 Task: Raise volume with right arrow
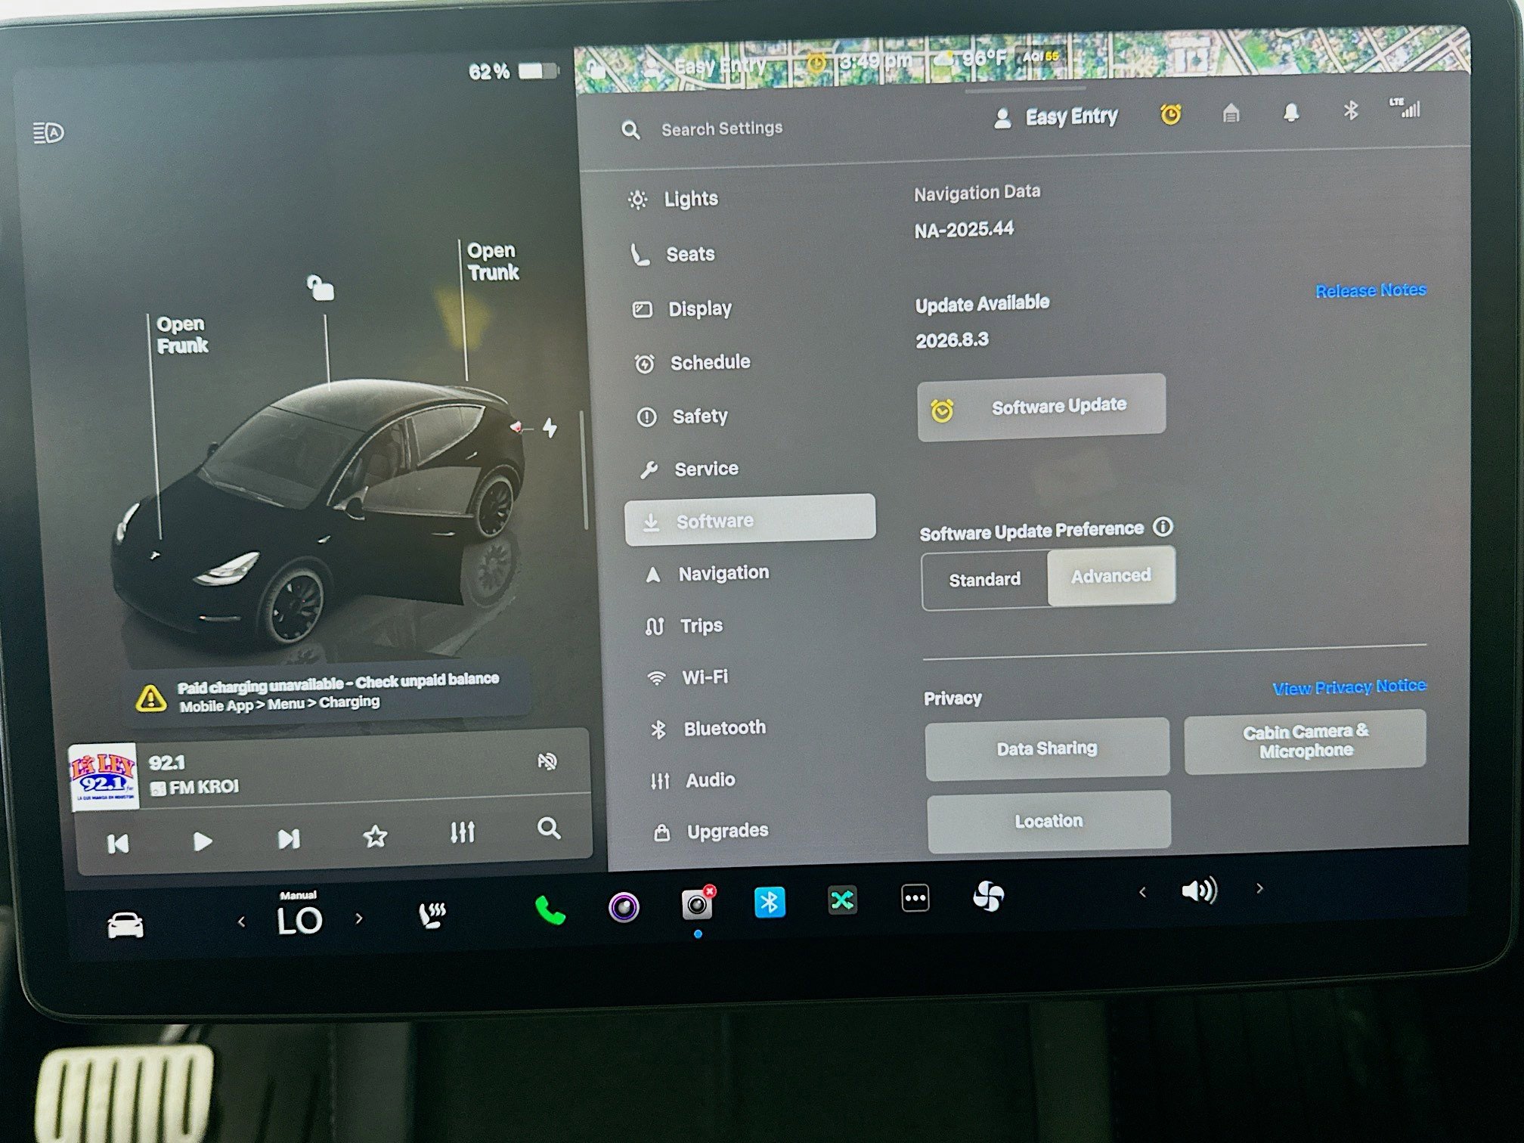[1259, 888]
